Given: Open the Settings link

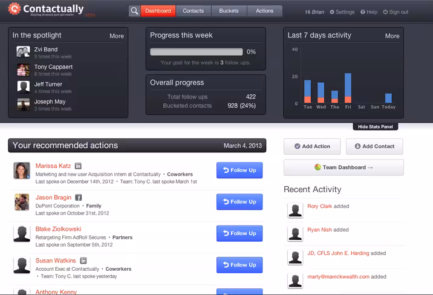Looking at the screenshot, I should tap(342, 12).
